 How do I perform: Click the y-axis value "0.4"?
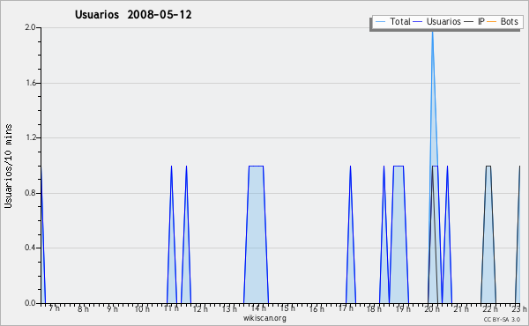(x=30, y=248)
